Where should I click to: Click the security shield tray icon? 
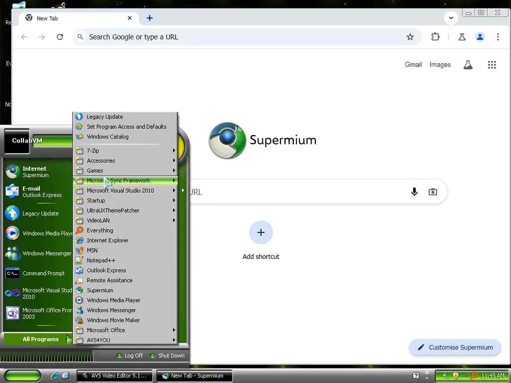pos(456,376)
